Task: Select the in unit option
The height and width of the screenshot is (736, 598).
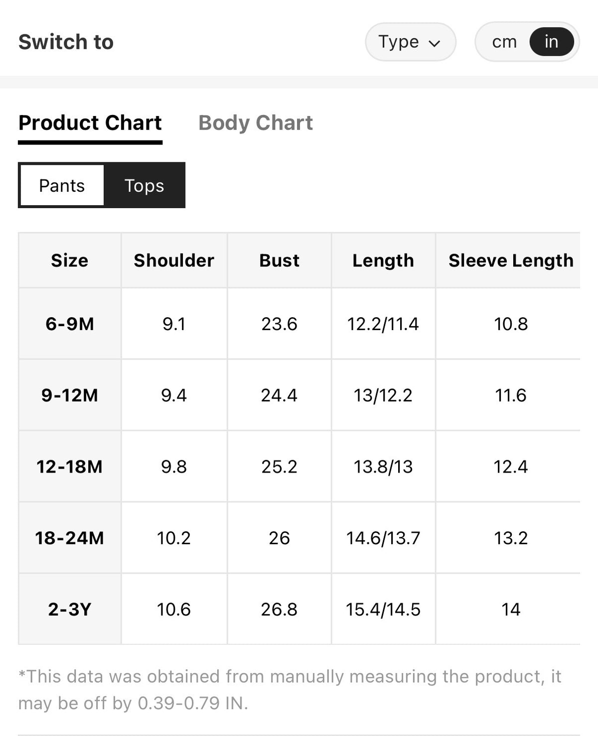Action: (x=551, y=42)
